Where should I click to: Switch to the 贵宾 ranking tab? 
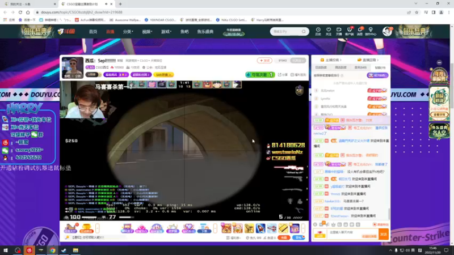pyautogui.click(x=360, y=67)
